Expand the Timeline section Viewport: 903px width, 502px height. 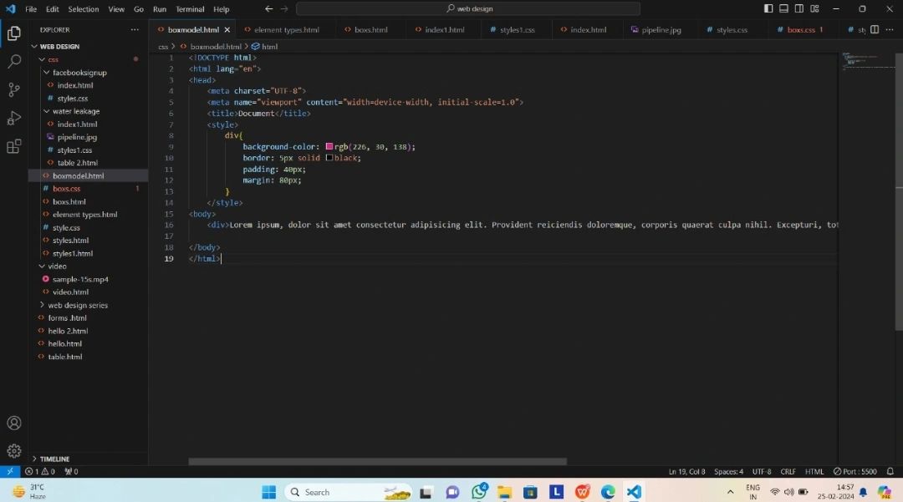(x=54, y=459)
